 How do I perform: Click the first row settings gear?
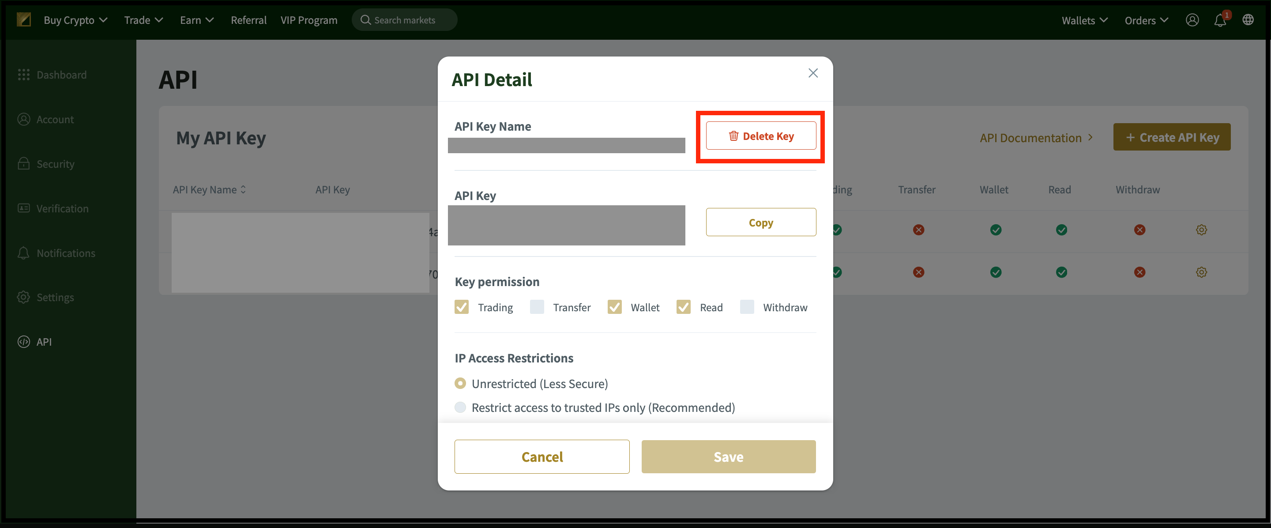point(1201,230)
